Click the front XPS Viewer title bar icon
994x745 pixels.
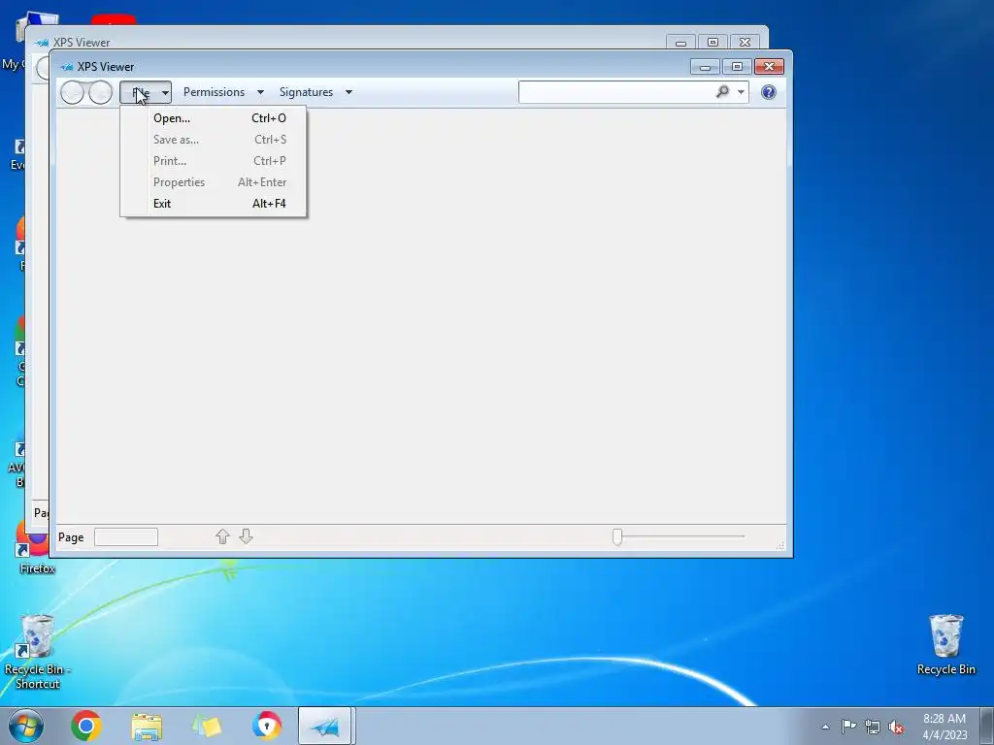pos(67,67)
